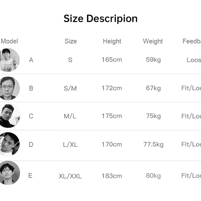Click the S/M size cell
201x201 pixels.
pos(70,88)
